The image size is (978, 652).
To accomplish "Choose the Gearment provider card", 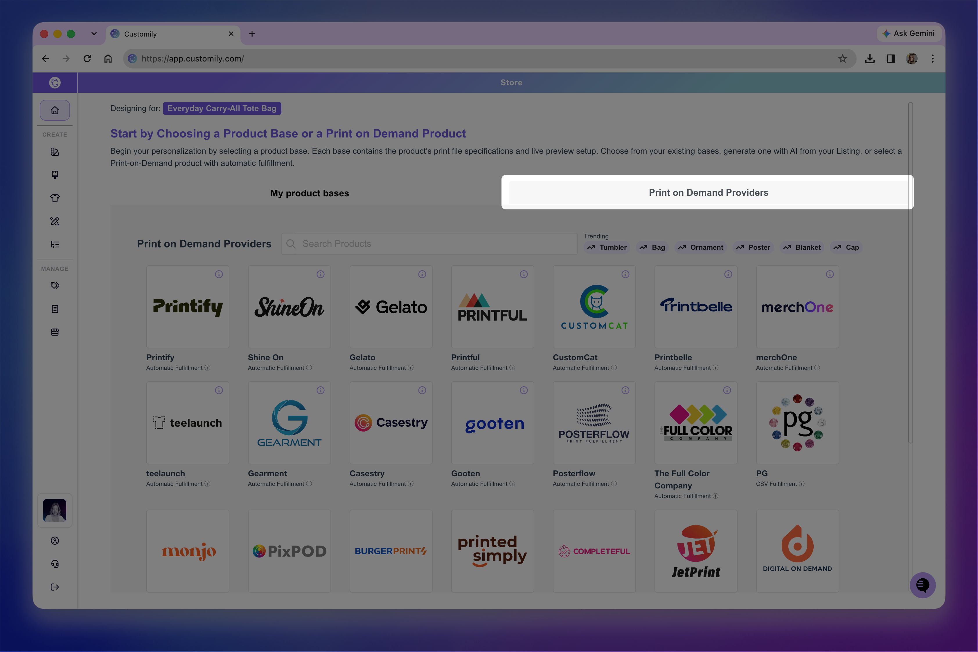I will click(289, 423).
